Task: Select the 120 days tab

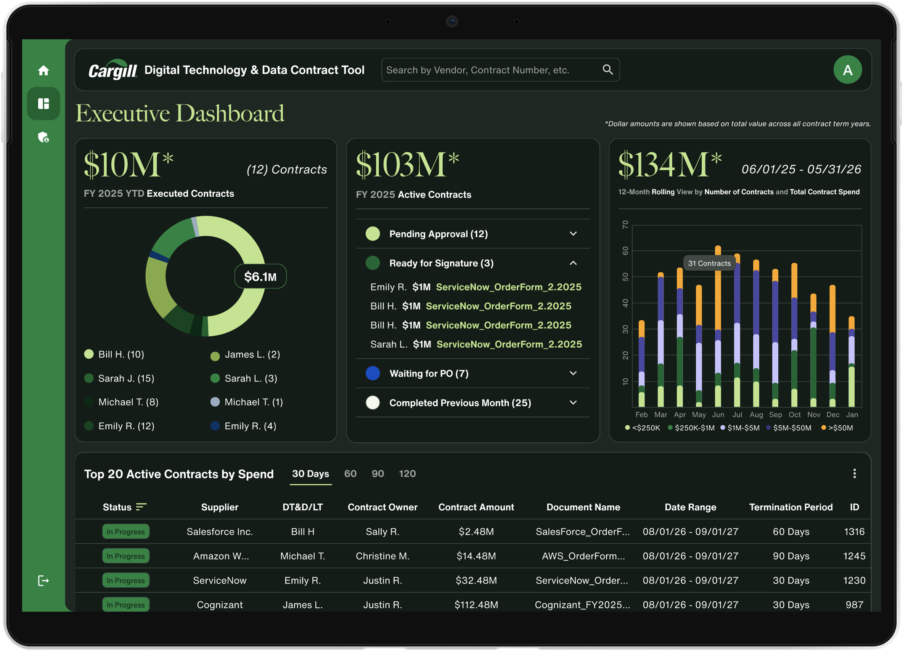Action: (x=407, y=473)
